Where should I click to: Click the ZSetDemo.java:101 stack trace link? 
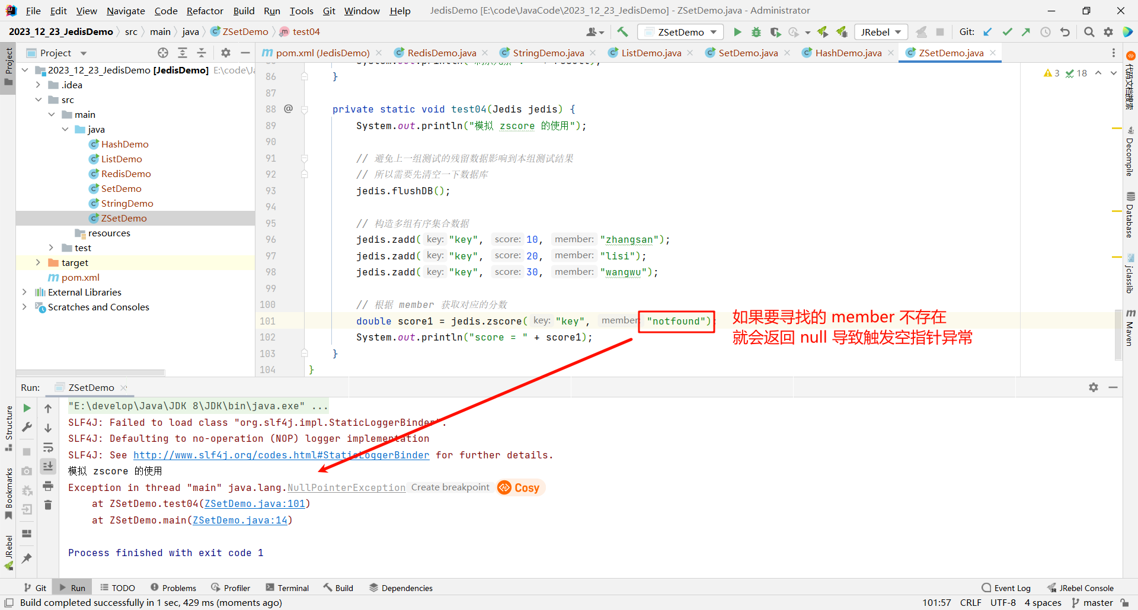tap(255, 503)
